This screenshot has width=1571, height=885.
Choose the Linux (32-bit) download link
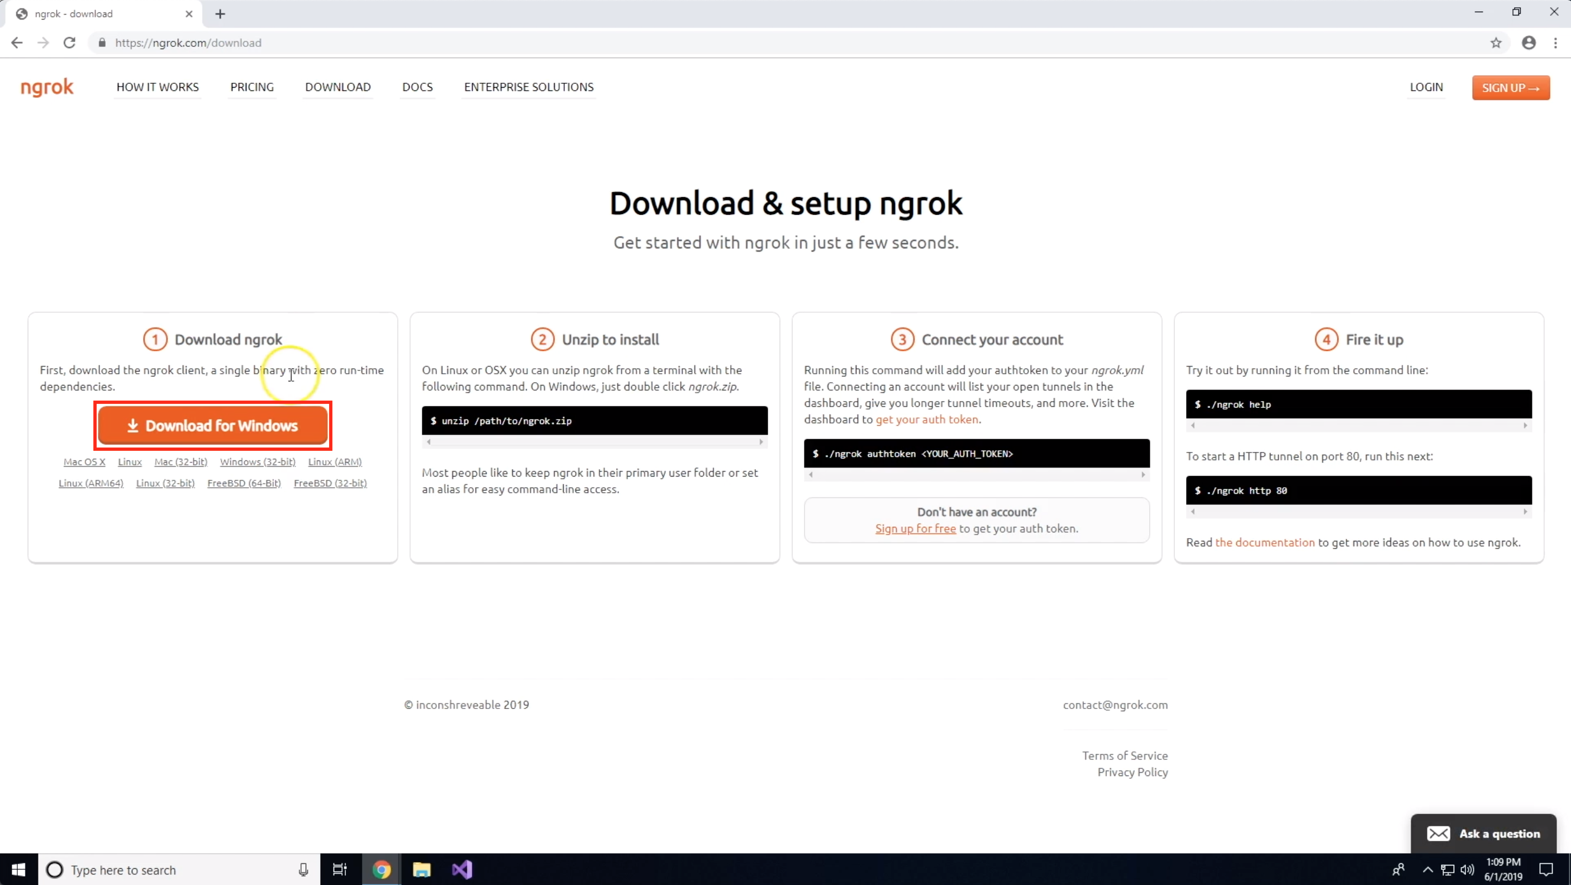point(165,483)
